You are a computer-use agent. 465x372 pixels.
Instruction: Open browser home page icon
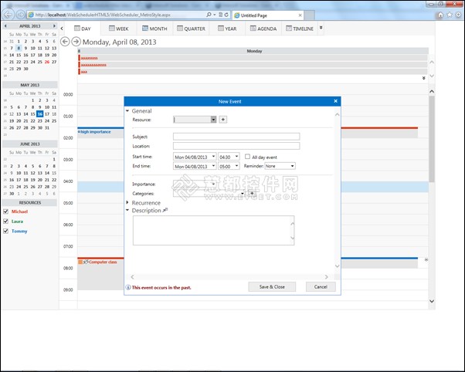click(440, 15)
